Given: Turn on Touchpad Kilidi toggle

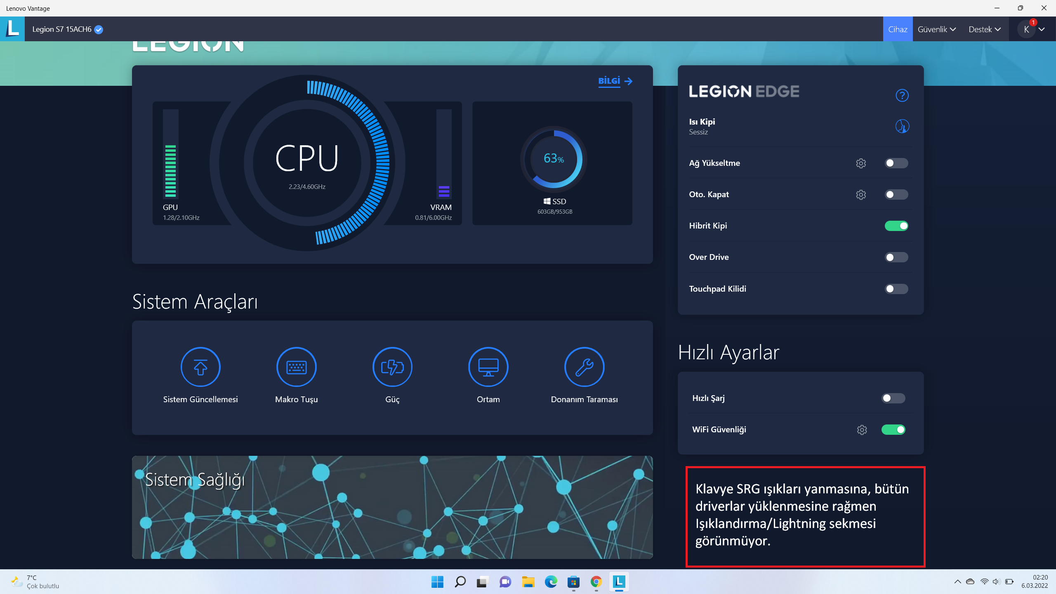Looking at the screenshot, I should pos(896,289).
